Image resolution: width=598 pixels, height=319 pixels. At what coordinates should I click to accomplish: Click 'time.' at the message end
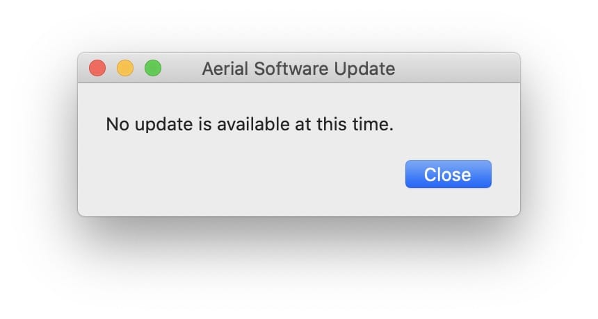click(x=373, y=124)
